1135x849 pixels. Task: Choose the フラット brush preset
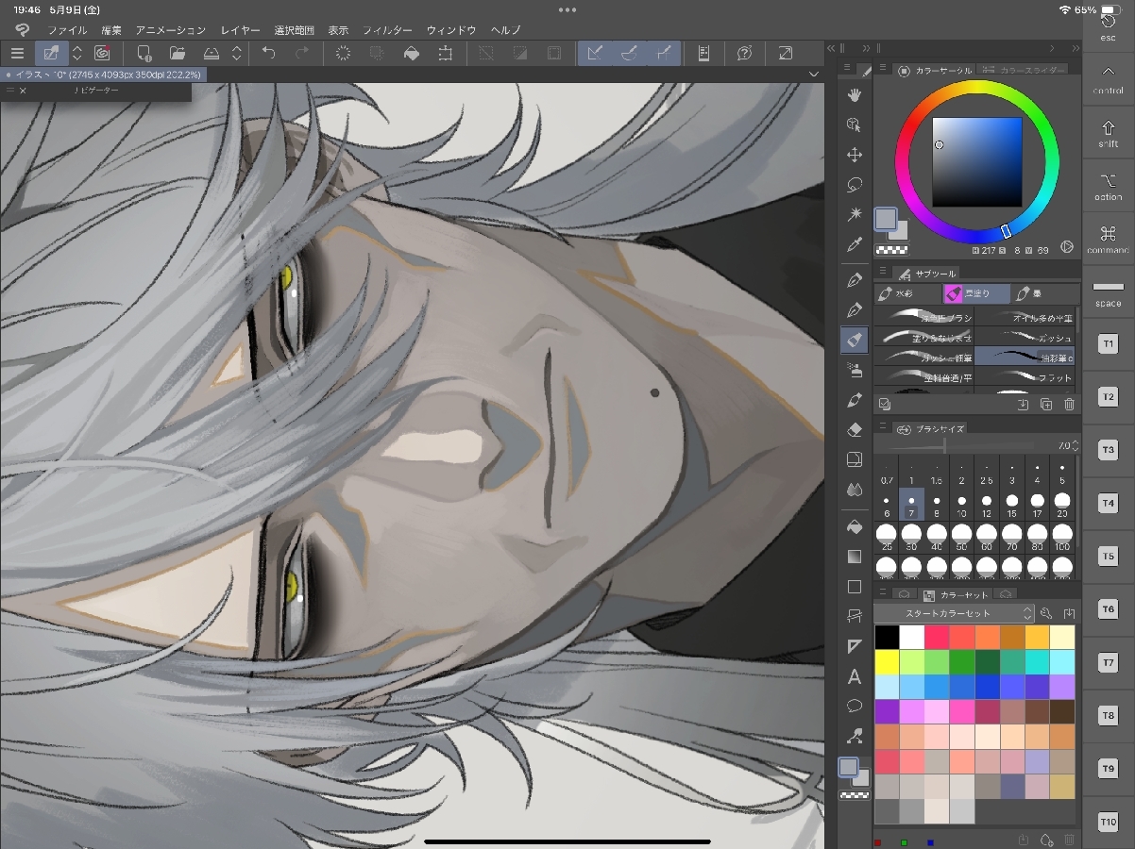1025,377
